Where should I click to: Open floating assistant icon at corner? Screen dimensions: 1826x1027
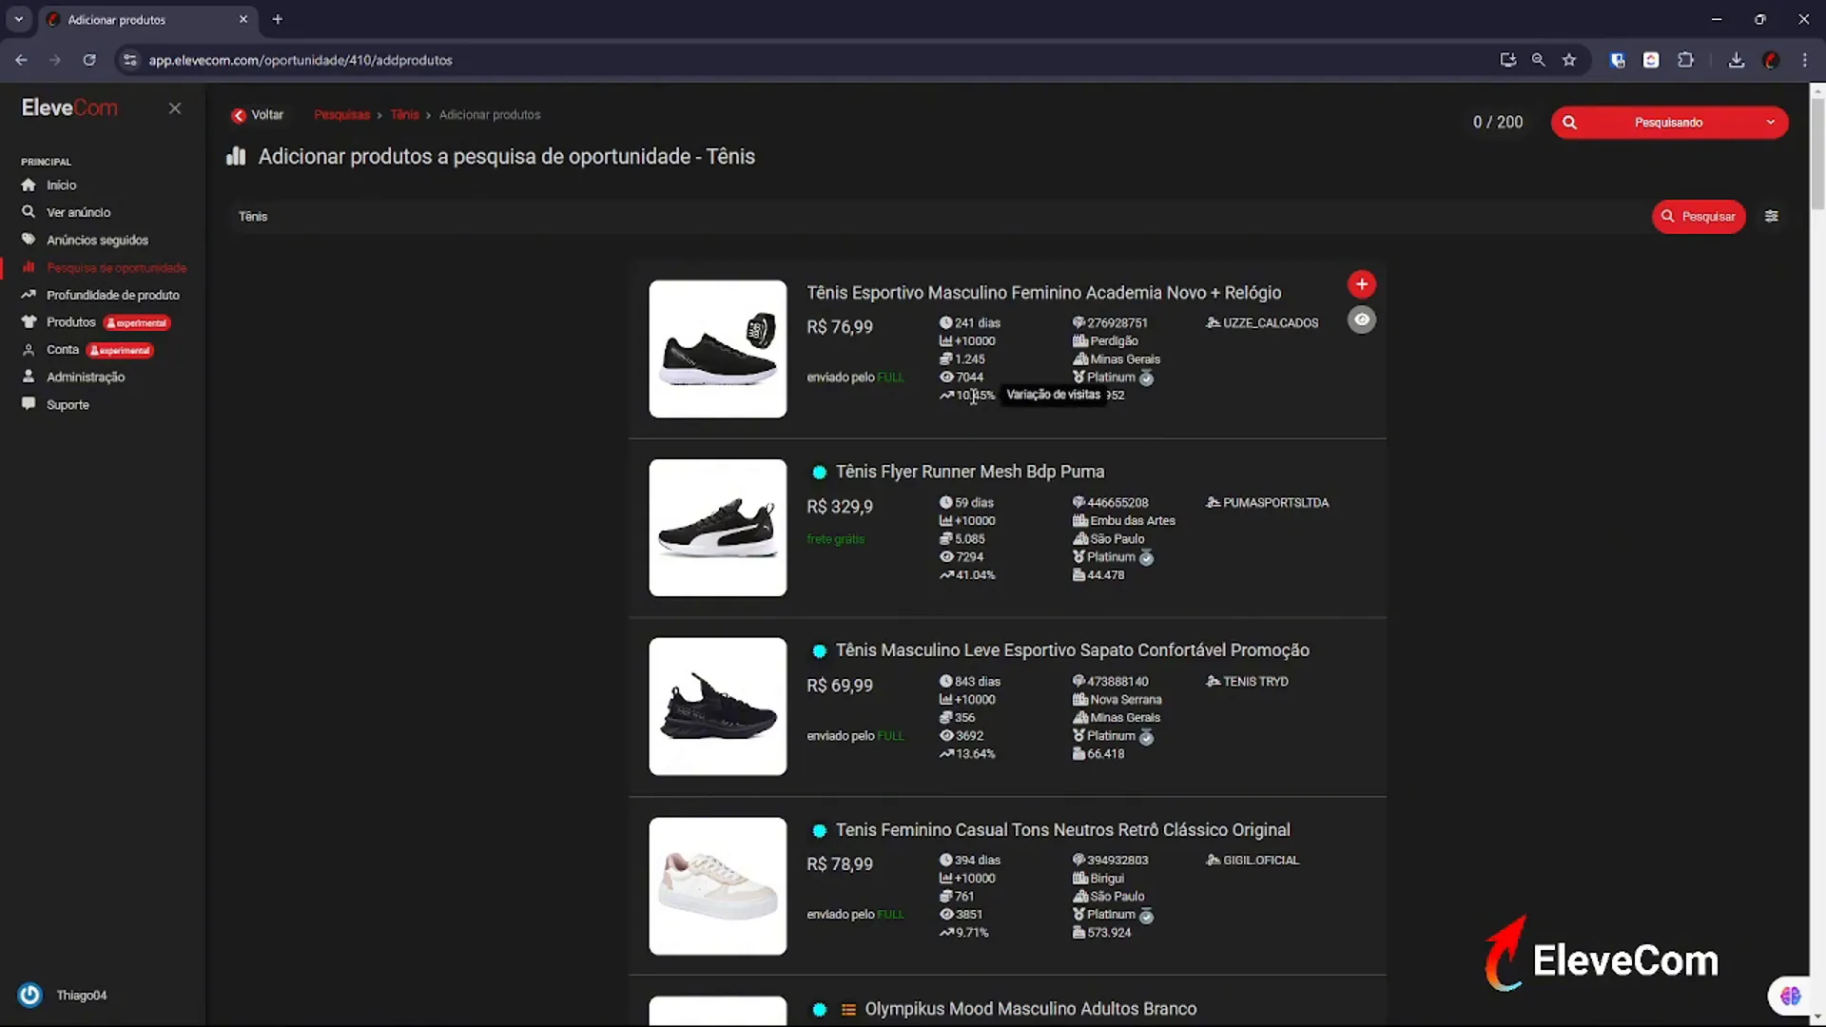1790,996
